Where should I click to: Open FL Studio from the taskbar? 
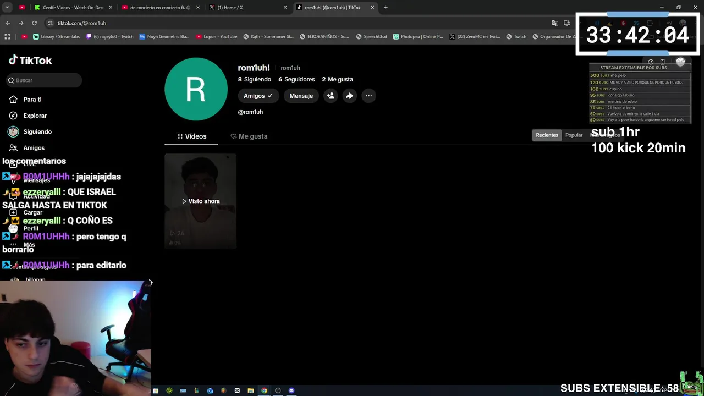pos(223,391)
